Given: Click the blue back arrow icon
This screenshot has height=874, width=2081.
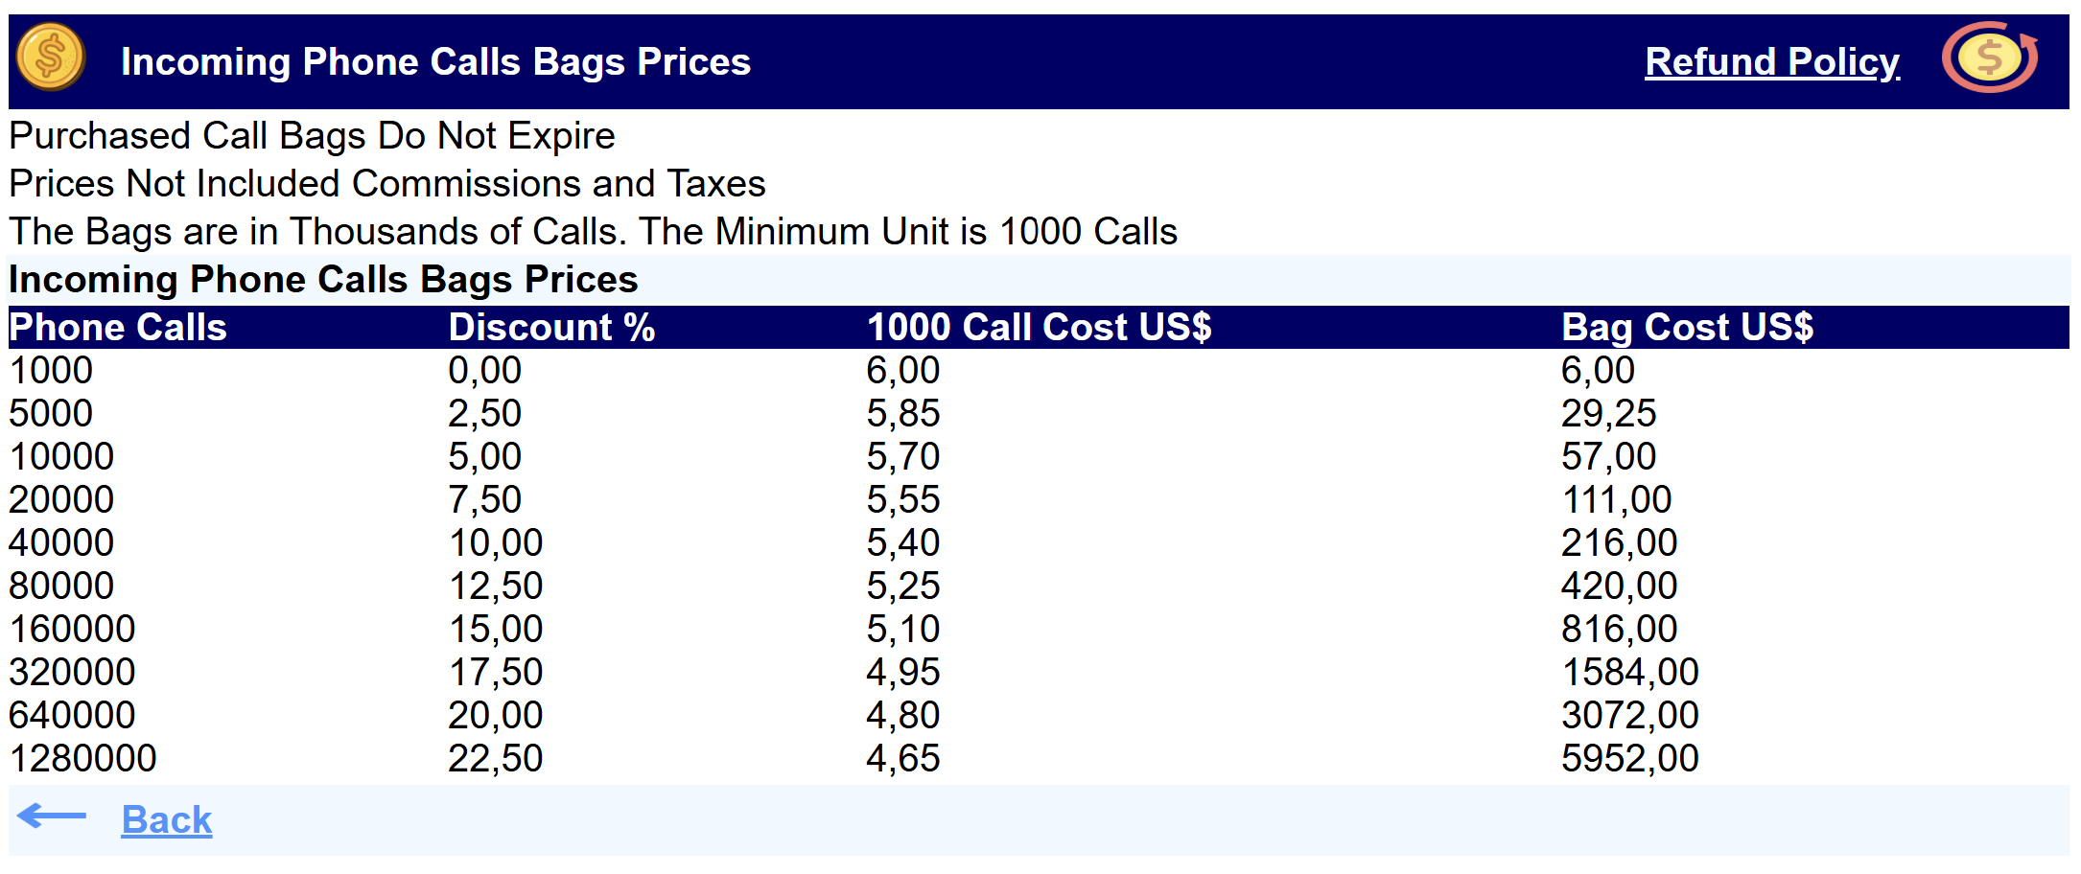Looking at the screenshot, I should (x=53, y=816).
